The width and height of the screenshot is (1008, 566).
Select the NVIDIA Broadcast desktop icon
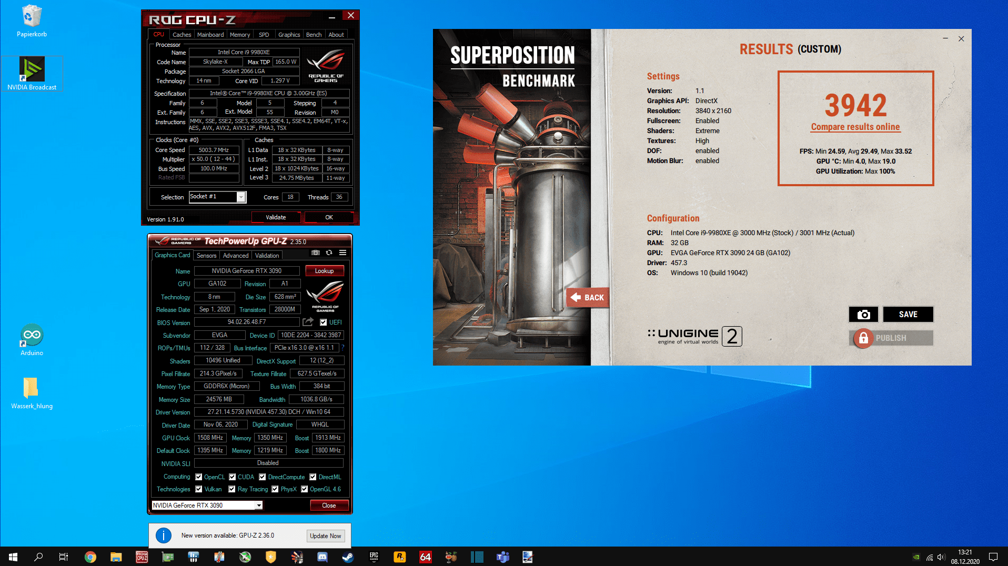pyautogui.click(x=32, y=73)
